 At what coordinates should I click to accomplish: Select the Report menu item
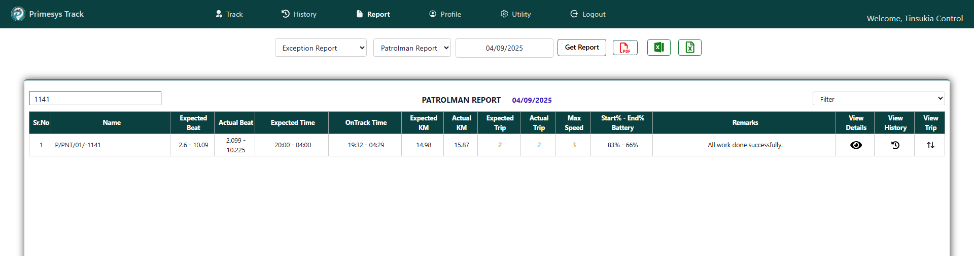[373, 14]
